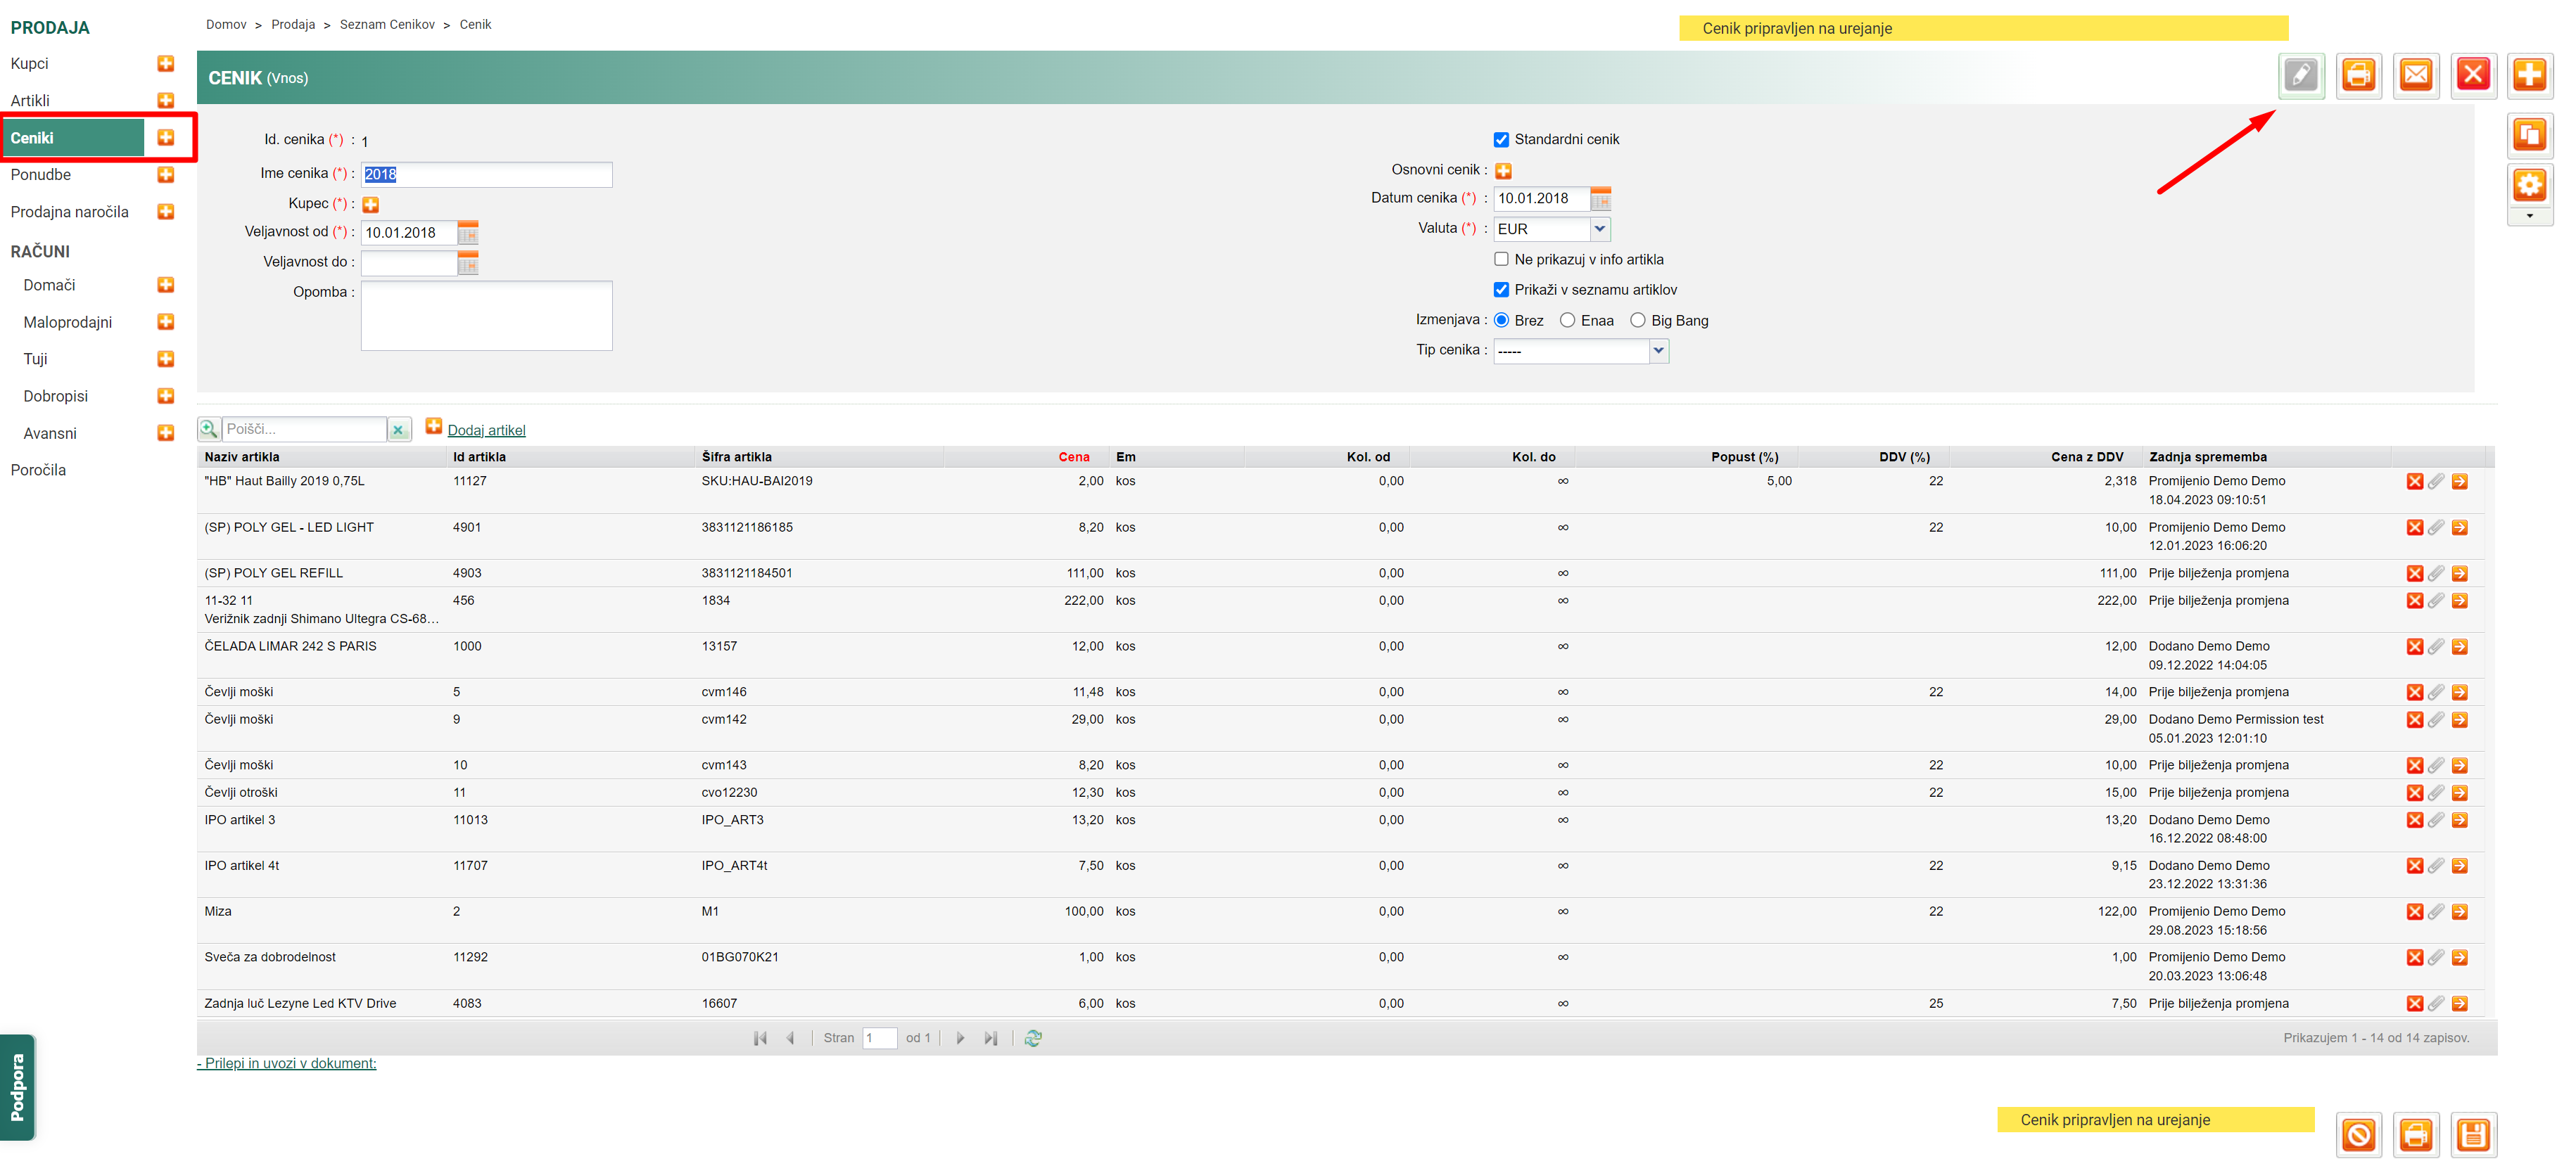This screenshot has height=1166, width=2576.
Task: Refresh the article table list
Action: [1033, 1038]
